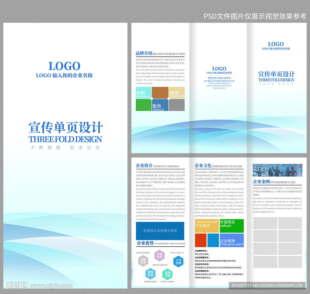The image size is (310, 294).
Task: Click the 品牌介绍 BRAND INTRODUCTION heading
Action: pyautogui.click(x=160, y=53)
